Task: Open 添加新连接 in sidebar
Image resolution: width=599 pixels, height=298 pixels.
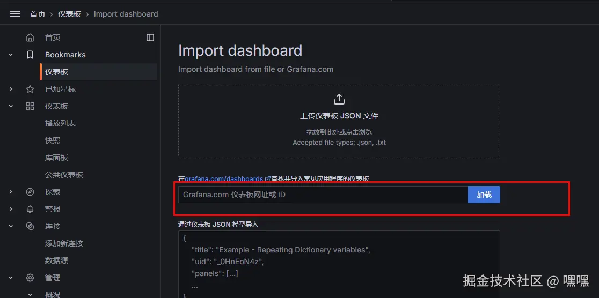Action: 64,243
